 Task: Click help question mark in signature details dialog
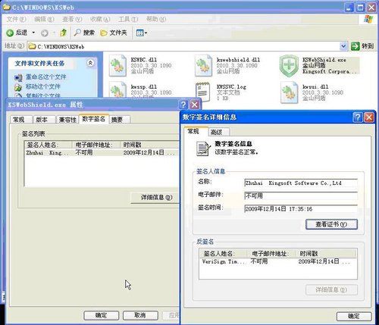coord(357,117)
